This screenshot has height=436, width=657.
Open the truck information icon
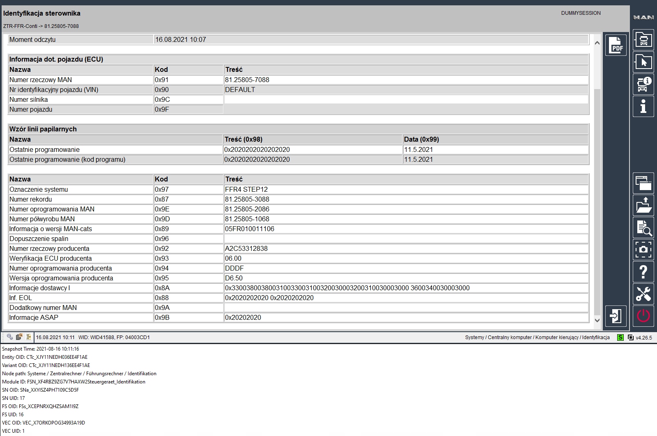(x=643, y=84)
